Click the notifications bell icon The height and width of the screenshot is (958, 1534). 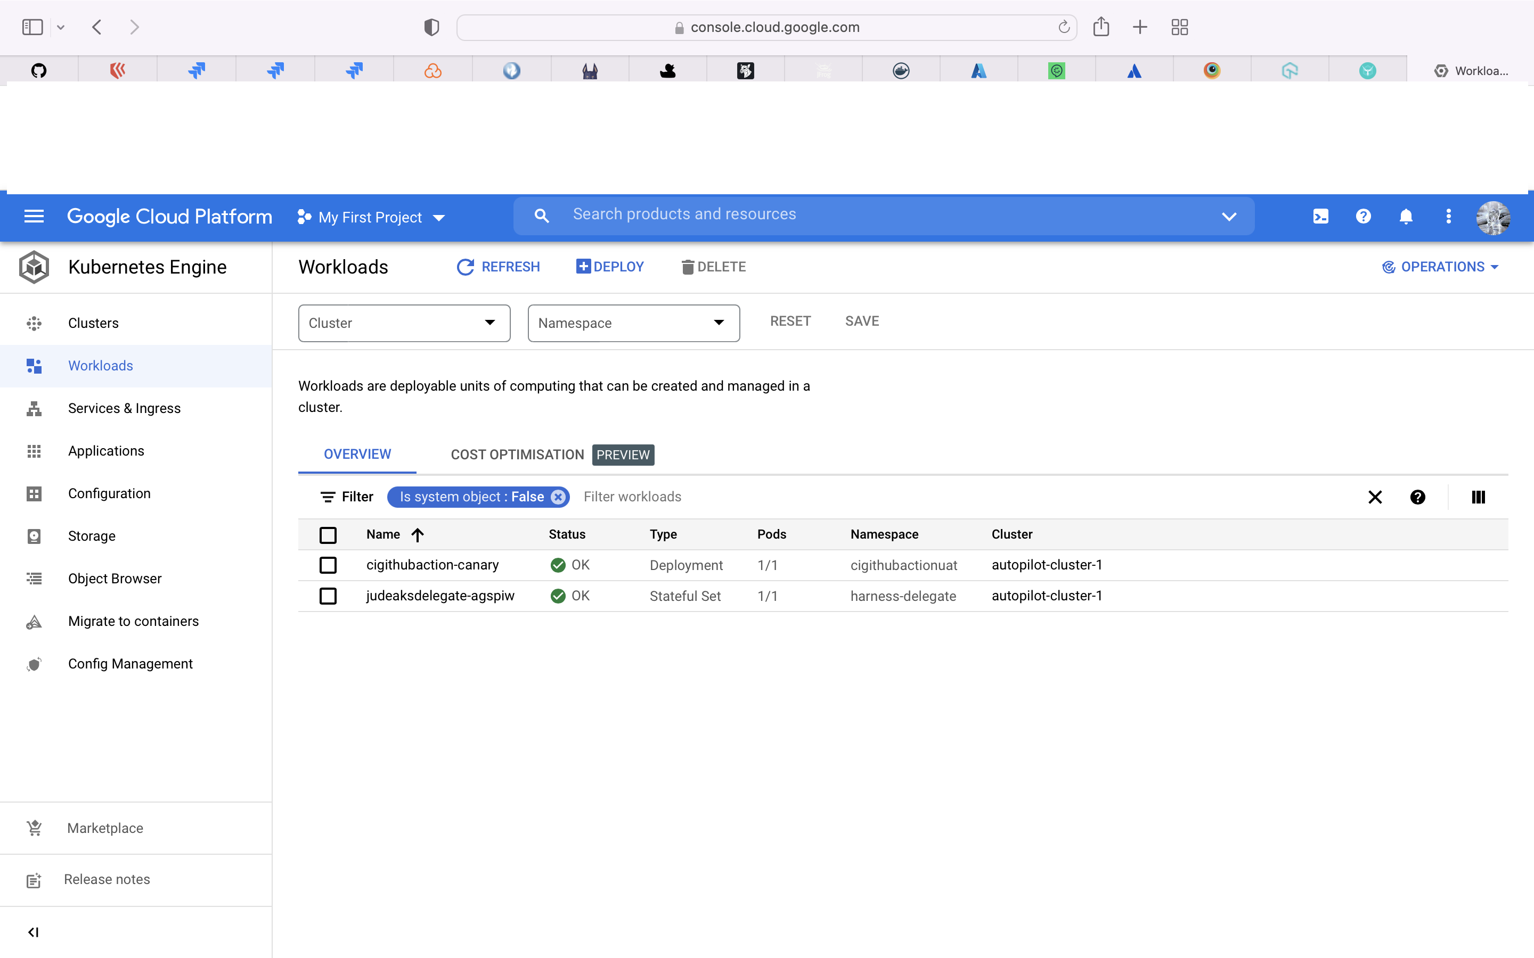tap(1405, 217)
